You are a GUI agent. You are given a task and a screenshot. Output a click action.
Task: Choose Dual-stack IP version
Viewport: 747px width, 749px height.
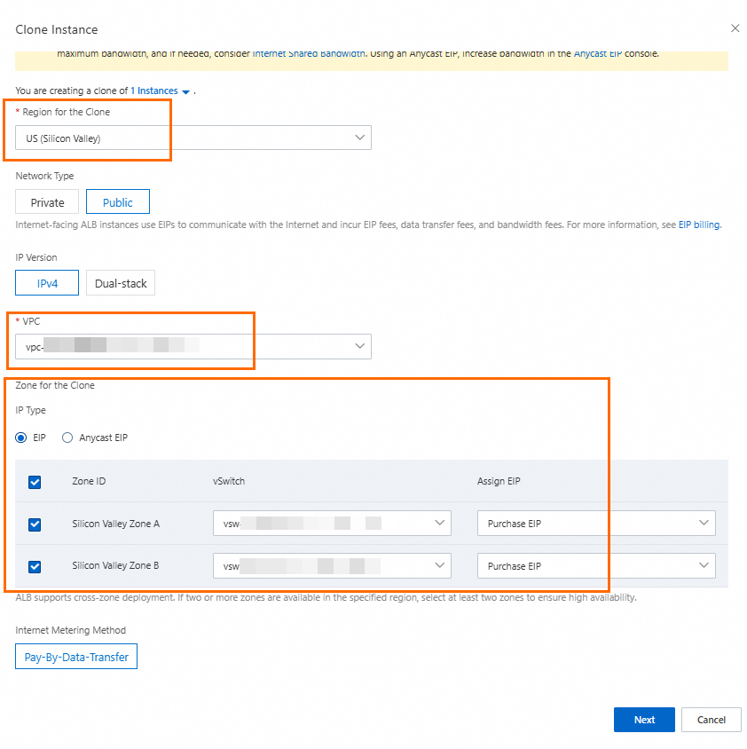(120, 283)
